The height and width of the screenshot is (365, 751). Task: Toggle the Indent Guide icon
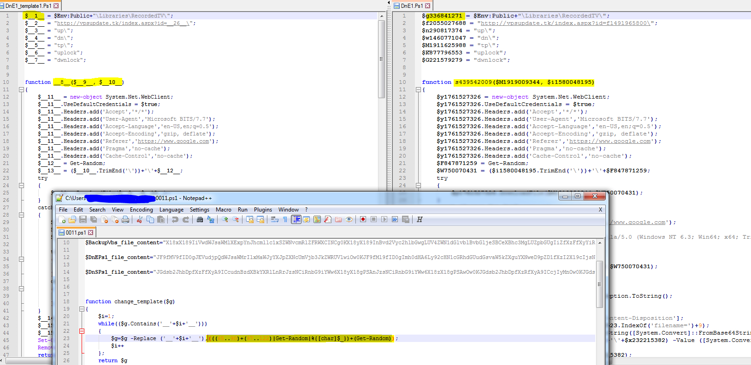[x=296, y=219]
